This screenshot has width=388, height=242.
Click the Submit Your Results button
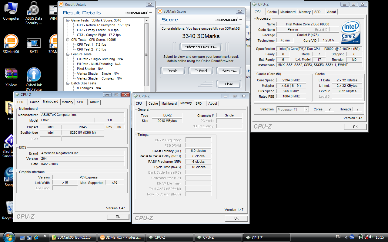click(201, 47)
